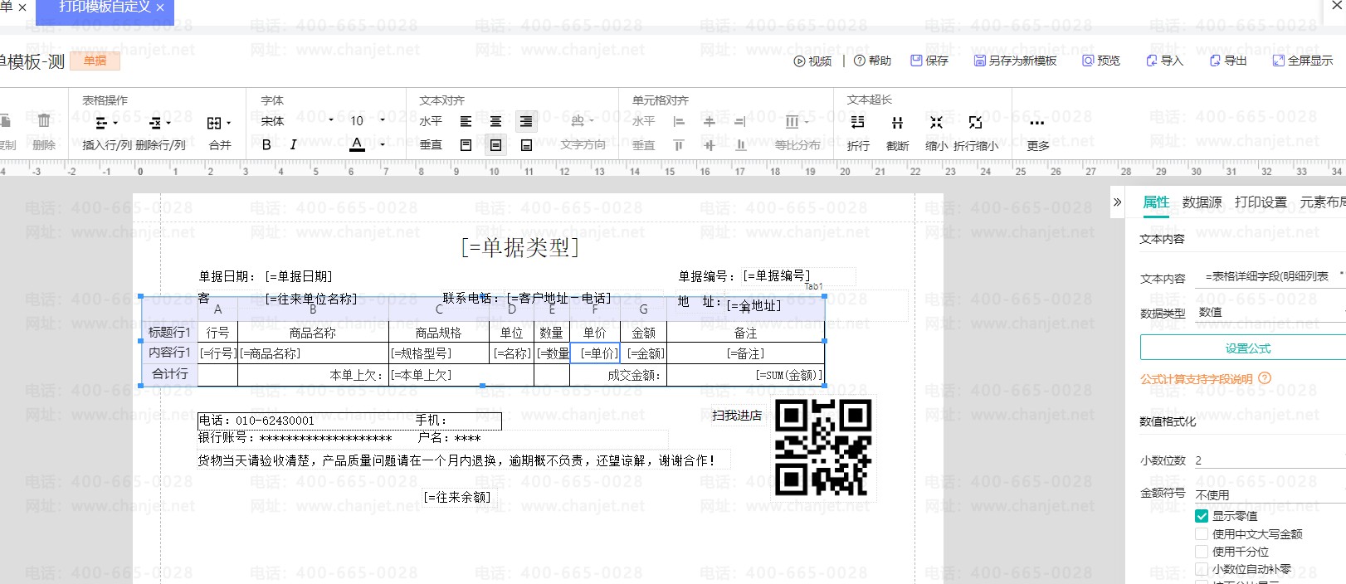This screenshot has width=1346, height=584.
Task: Close the 打印模板自定义 tab
Action: coord(160,7)
